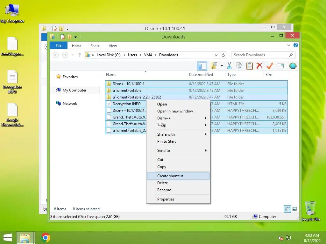Click the muted volume tray icon
This screenshot has width=326, height=244.
[x=280, y=238]
